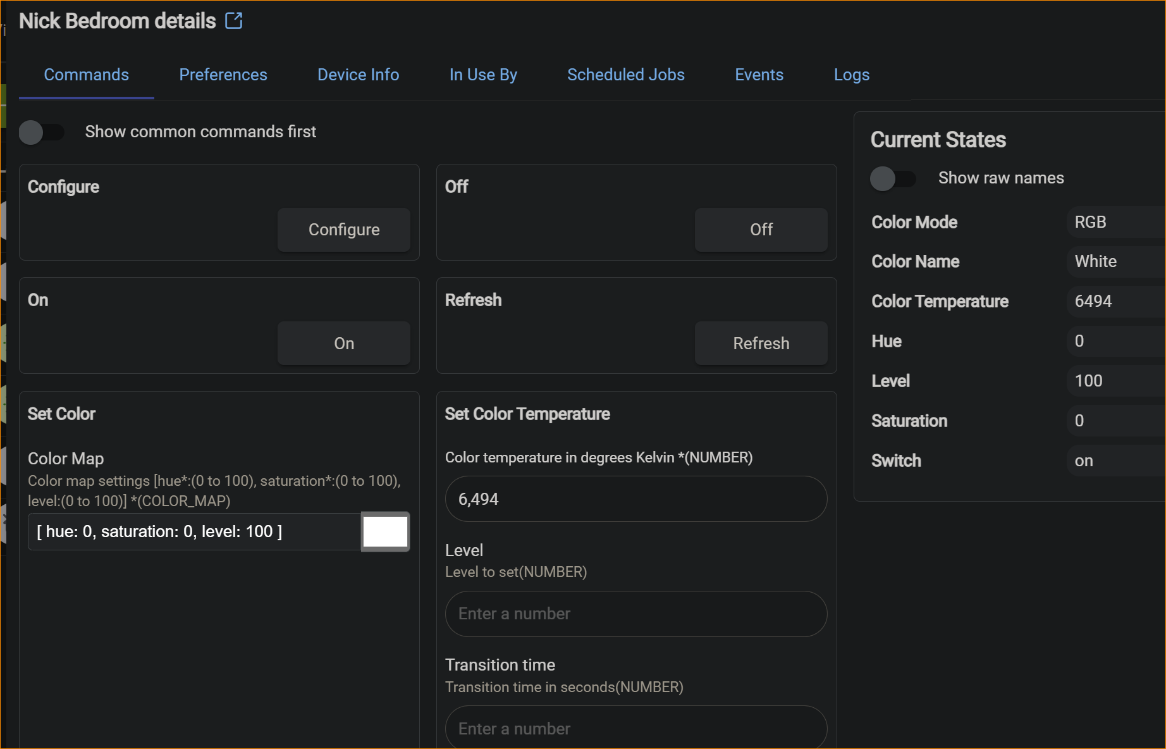
Task: Click the Level number input field
Action: (x=635, y=614)
